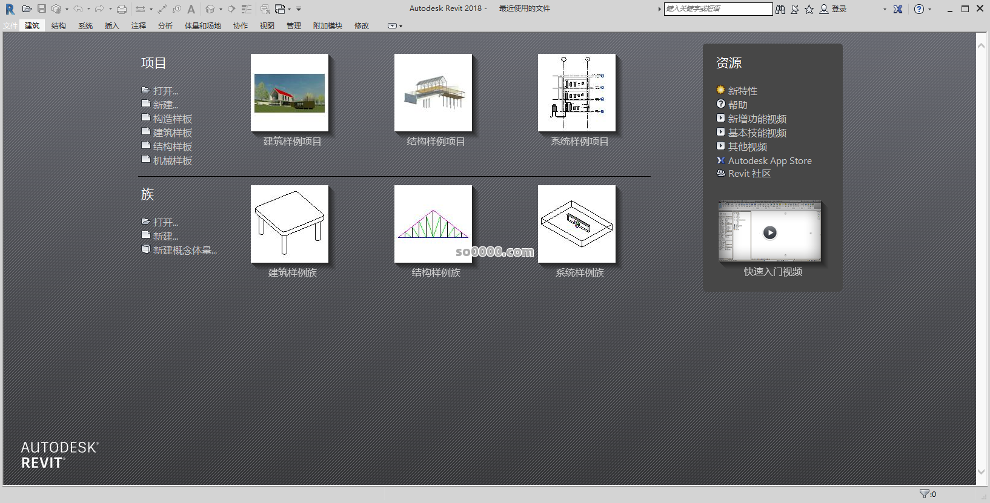Viewport: 990px width, 503px height.
Task: Open the 系统样例族 thumbnail
Action: 577,224
